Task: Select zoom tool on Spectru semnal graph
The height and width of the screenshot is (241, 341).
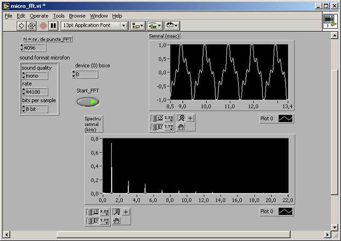Action: point(116,211)
